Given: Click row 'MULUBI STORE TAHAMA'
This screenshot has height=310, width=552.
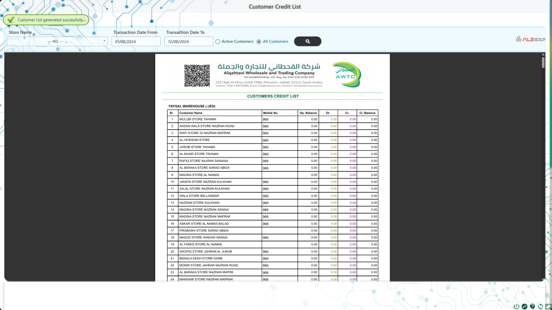Looking at the screenshot, I should point(273,119).
